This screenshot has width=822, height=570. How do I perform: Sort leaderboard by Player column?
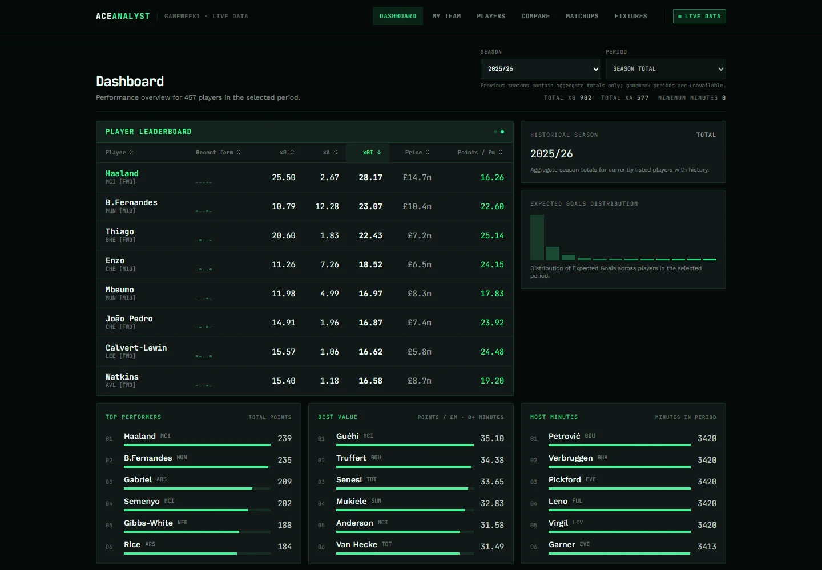[x=119, y=152]
